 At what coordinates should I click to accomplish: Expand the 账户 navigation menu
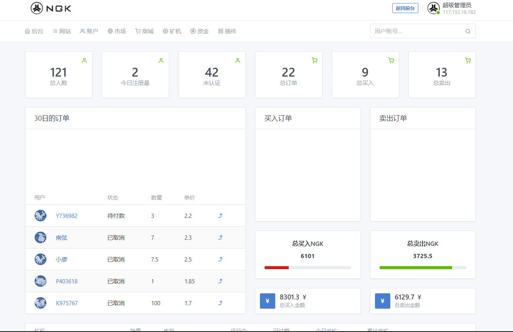(89, 31)
